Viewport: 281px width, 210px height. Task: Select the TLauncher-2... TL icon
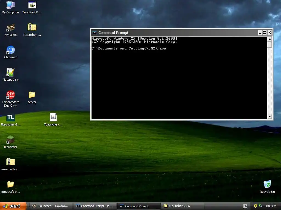(11, 120)
